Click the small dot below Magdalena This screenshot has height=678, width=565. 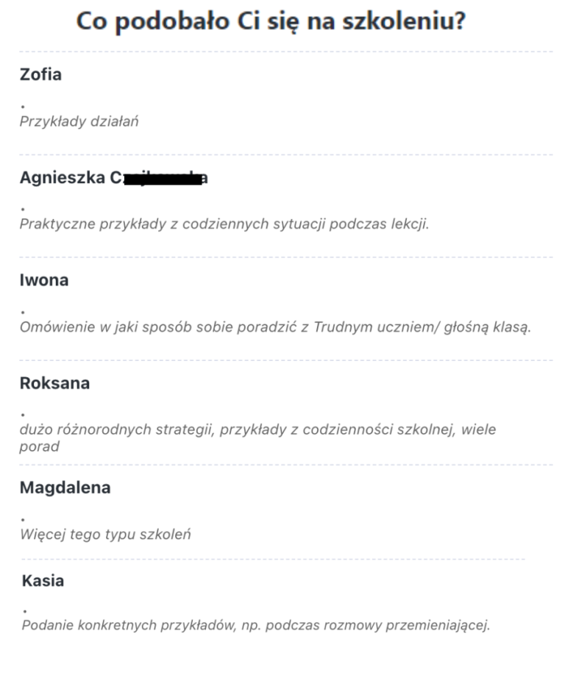click(23, 520)
